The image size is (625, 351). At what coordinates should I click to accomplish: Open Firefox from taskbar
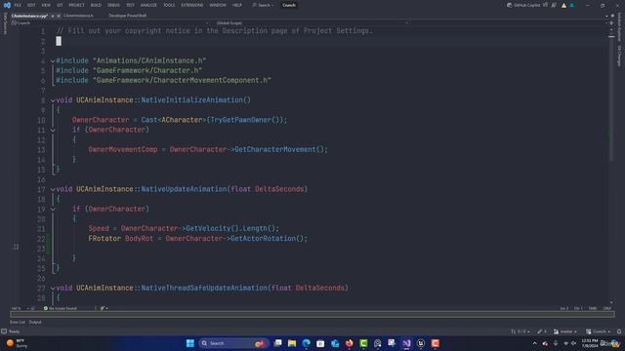[x=350, y=343]
